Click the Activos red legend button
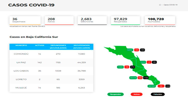This screenshot has height=103, width=188. (x=137, y=94)
